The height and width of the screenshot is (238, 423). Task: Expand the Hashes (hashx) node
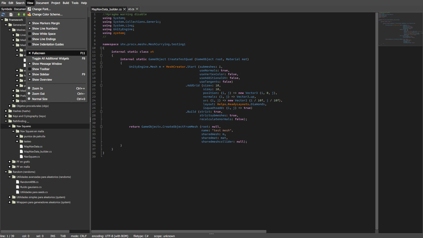point(6,111)
